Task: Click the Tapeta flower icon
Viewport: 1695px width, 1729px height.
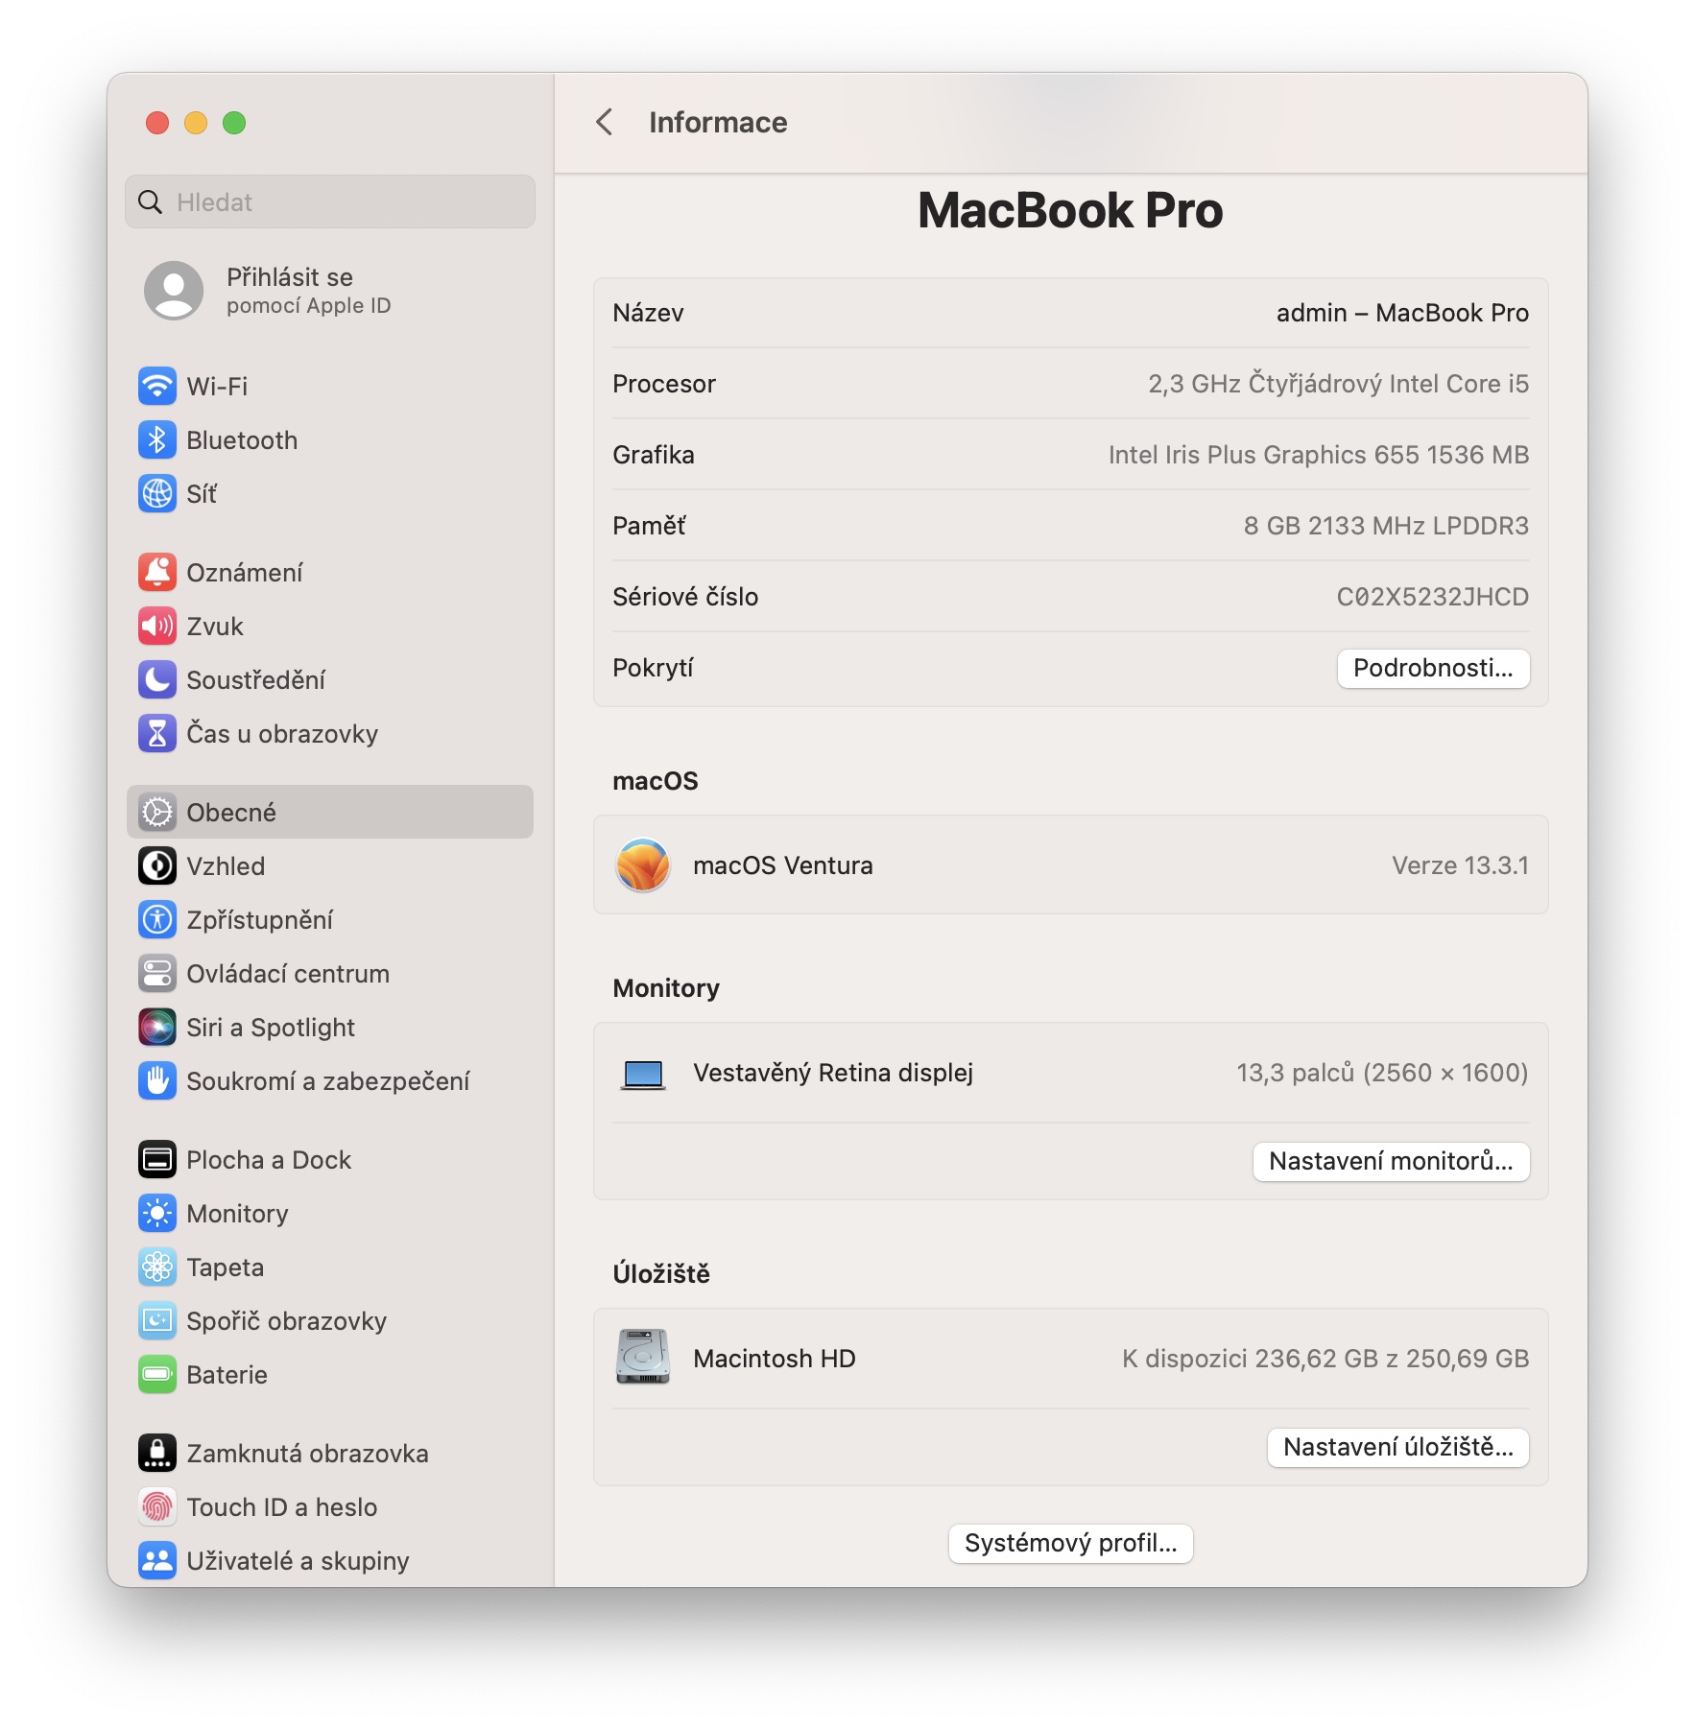Action: point(157,1267)
